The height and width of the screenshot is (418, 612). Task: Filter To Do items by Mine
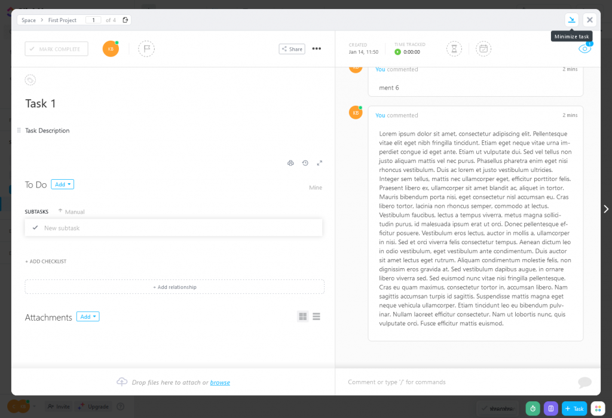pyautogui.click(x=316, y=188)
